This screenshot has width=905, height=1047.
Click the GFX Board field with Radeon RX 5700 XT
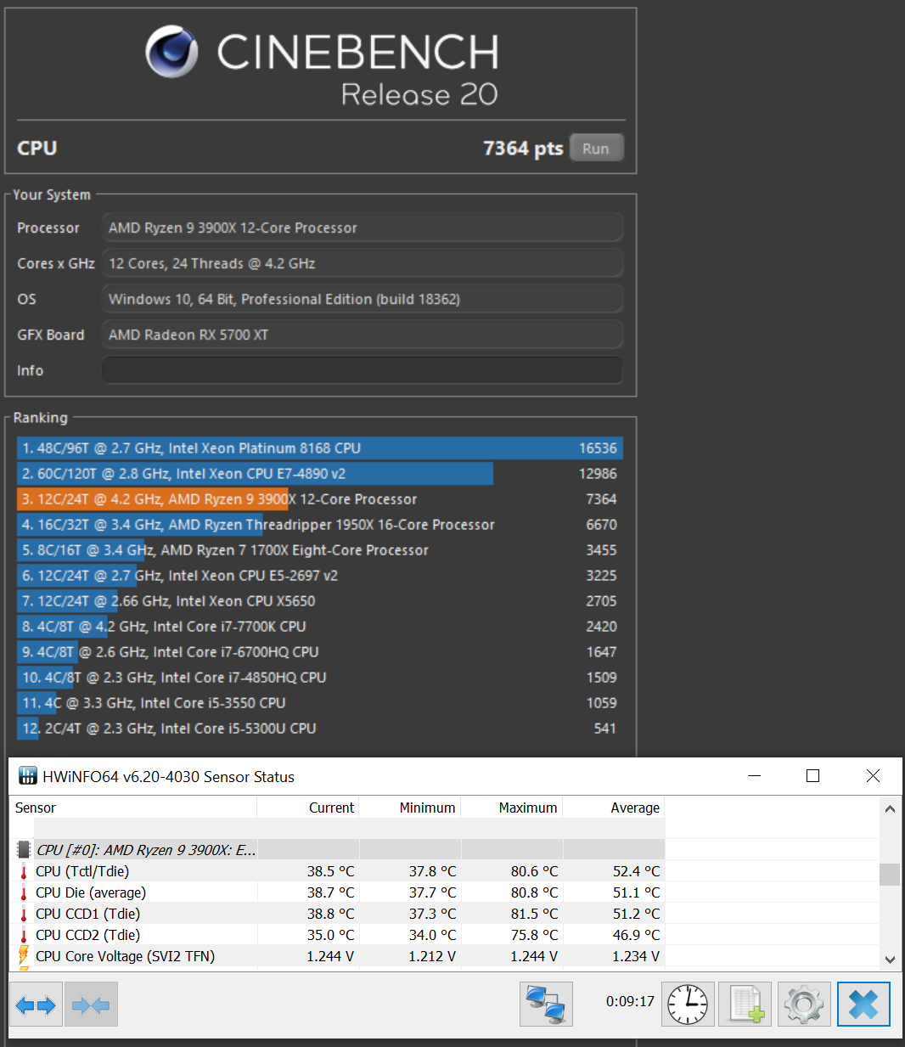coord(363,335)
